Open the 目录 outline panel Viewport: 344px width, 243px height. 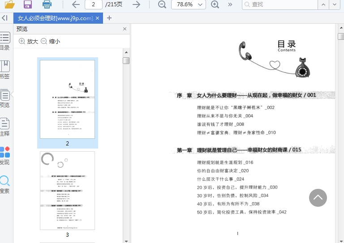[5, 41]
